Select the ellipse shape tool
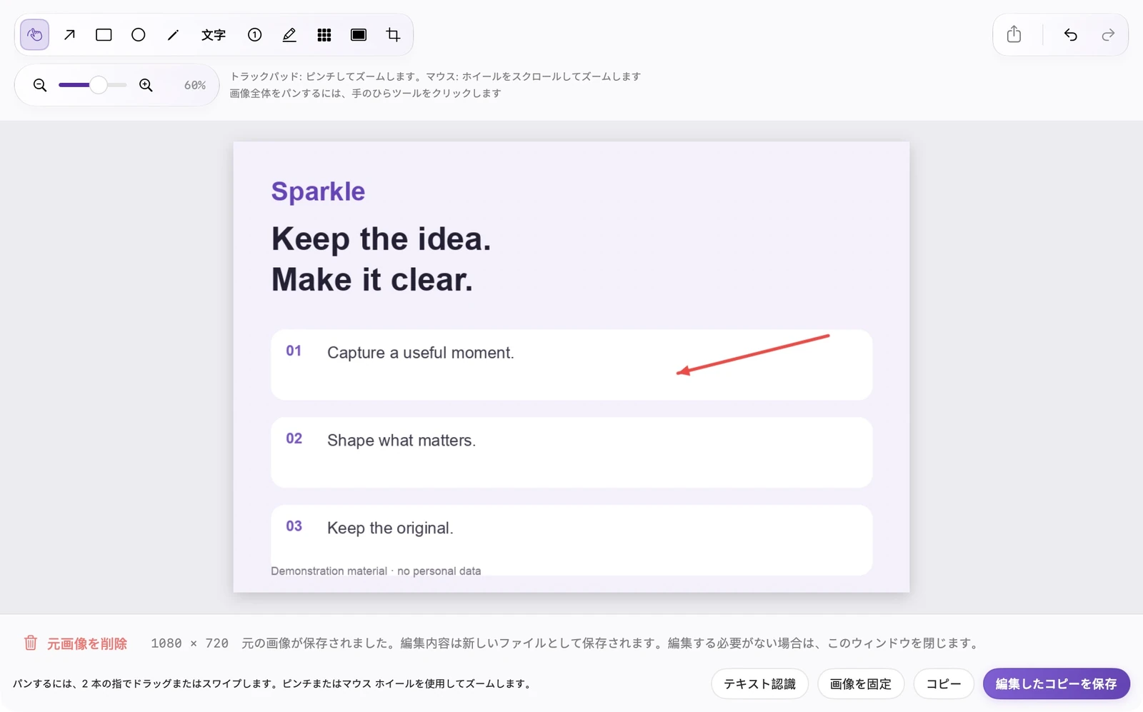 click(x=139, y=35)
